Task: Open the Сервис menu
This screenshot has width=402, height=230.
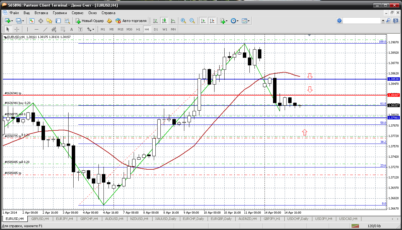Action: coord(77,13)
